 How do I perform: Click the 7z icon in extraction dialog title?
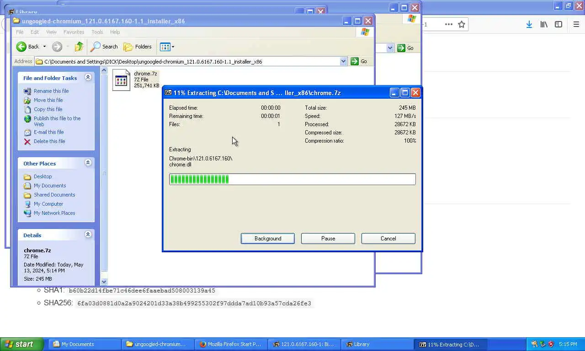tap(168, 92)
